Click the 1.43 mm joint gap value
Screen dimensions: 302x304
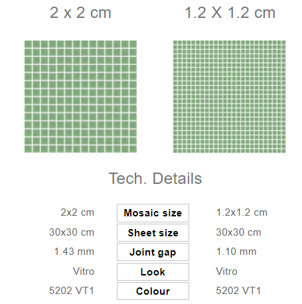[74, 252]
